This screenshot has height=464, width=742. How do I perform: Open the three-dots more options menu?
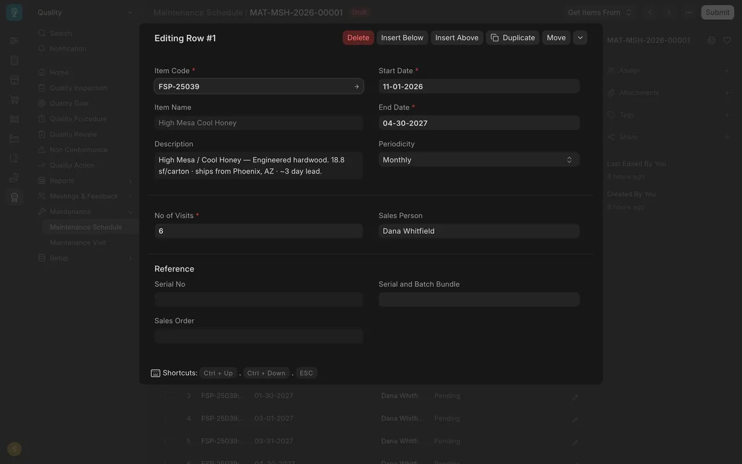point(689,12)
